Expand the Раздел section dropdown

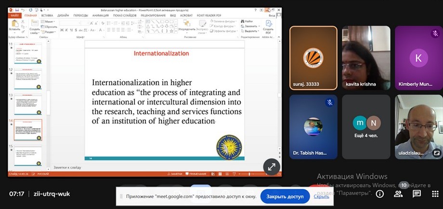pos(49,32)
